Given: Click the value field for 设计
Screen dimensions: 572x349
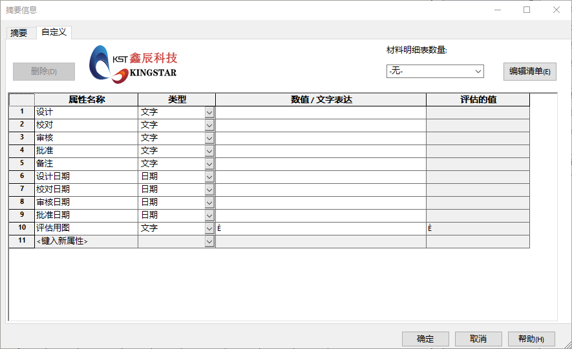Looking at the screenshot, I should pos(321,112).
